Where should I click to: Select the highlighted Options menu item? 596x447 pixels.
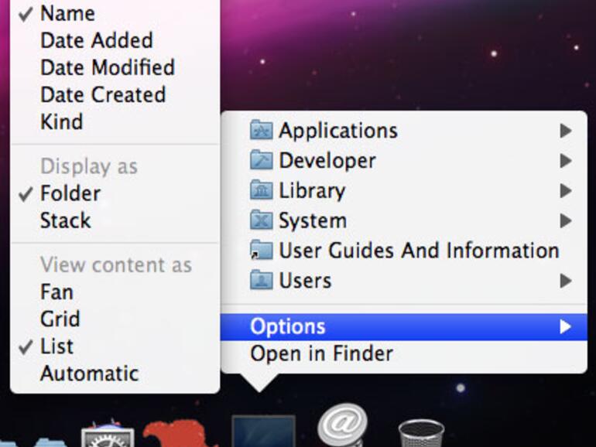click(x=404, y=326)
